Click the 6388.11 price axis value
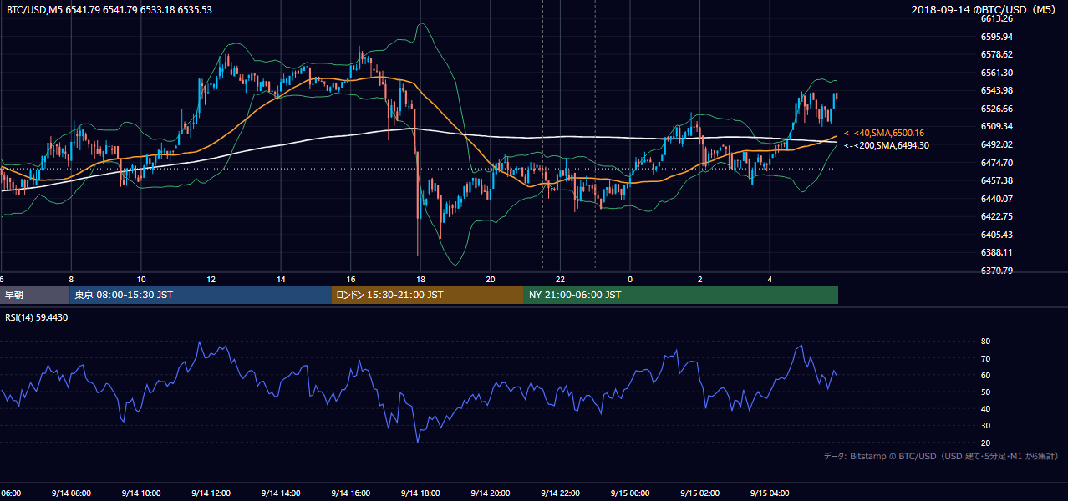The width and height of the screenshot is (1068, 501). point(997,252)
